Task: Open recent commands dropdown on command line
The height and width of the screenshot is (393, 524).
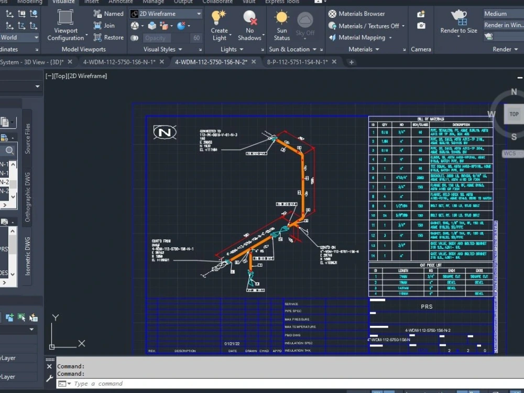Action: [x=69, y=384]
